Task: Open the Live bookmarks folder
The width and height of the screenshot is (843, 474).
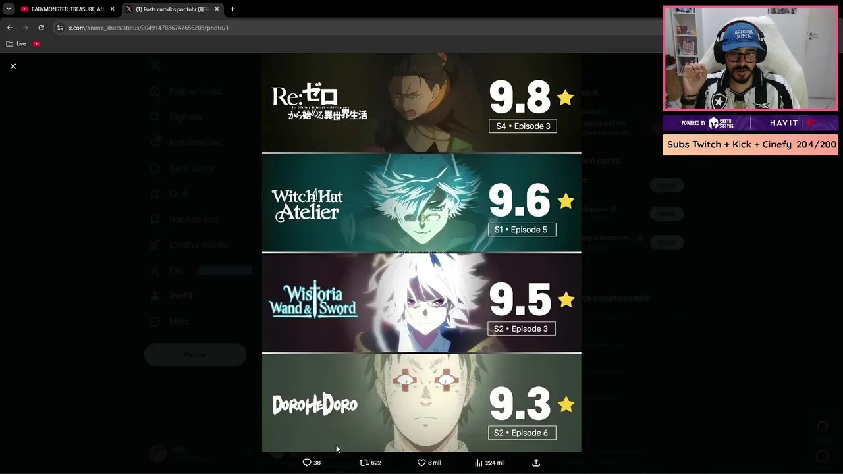Action: coord(16,44)
